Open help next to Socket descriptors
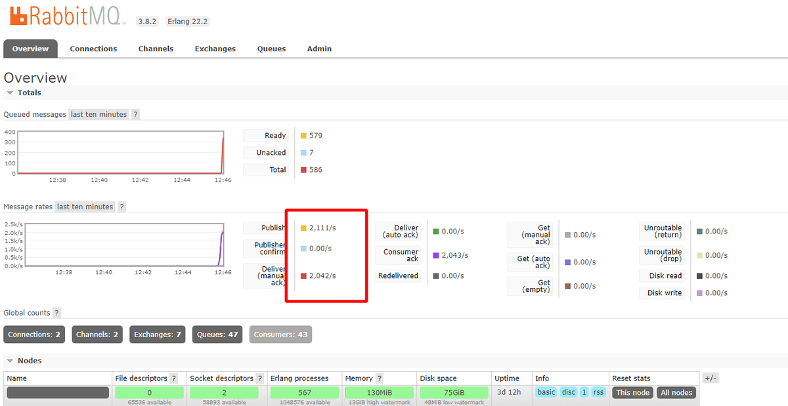This screenshot has width=788, height=406. 259,378
